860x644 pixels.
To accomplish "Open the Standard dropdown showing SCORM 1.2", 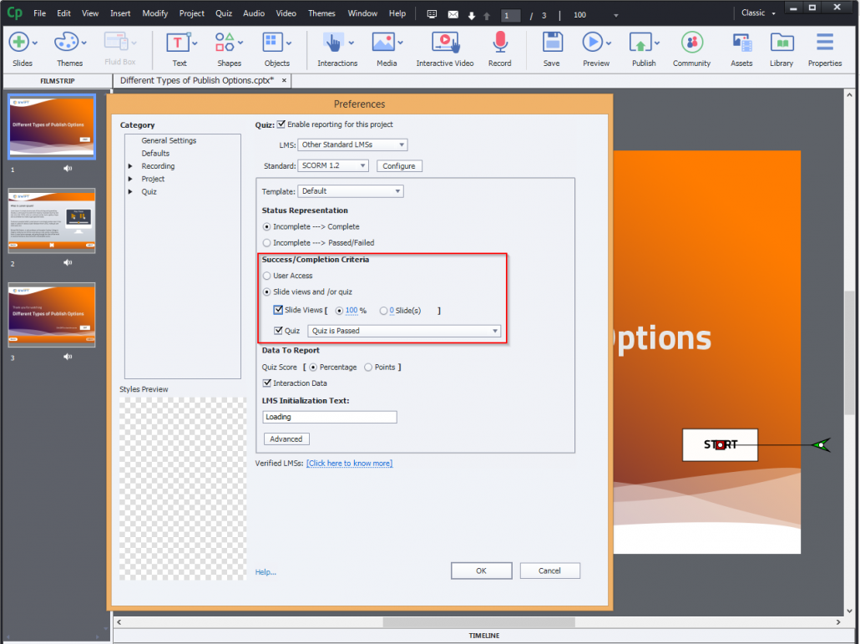I will coord(332,165).
